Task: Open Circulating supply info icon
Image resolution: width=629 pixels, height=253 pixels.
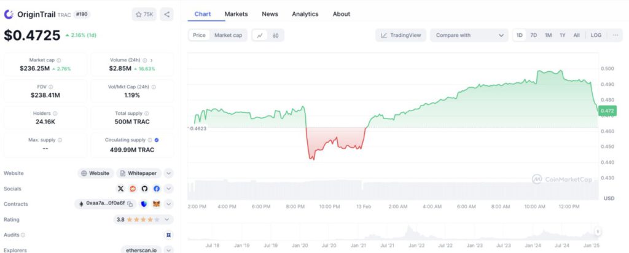Action: coord(150,140)
